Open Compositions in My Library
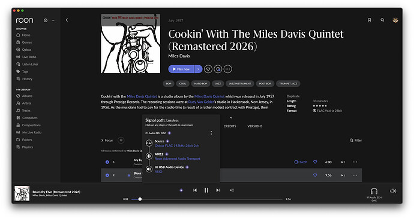 [x=29, y=125]
